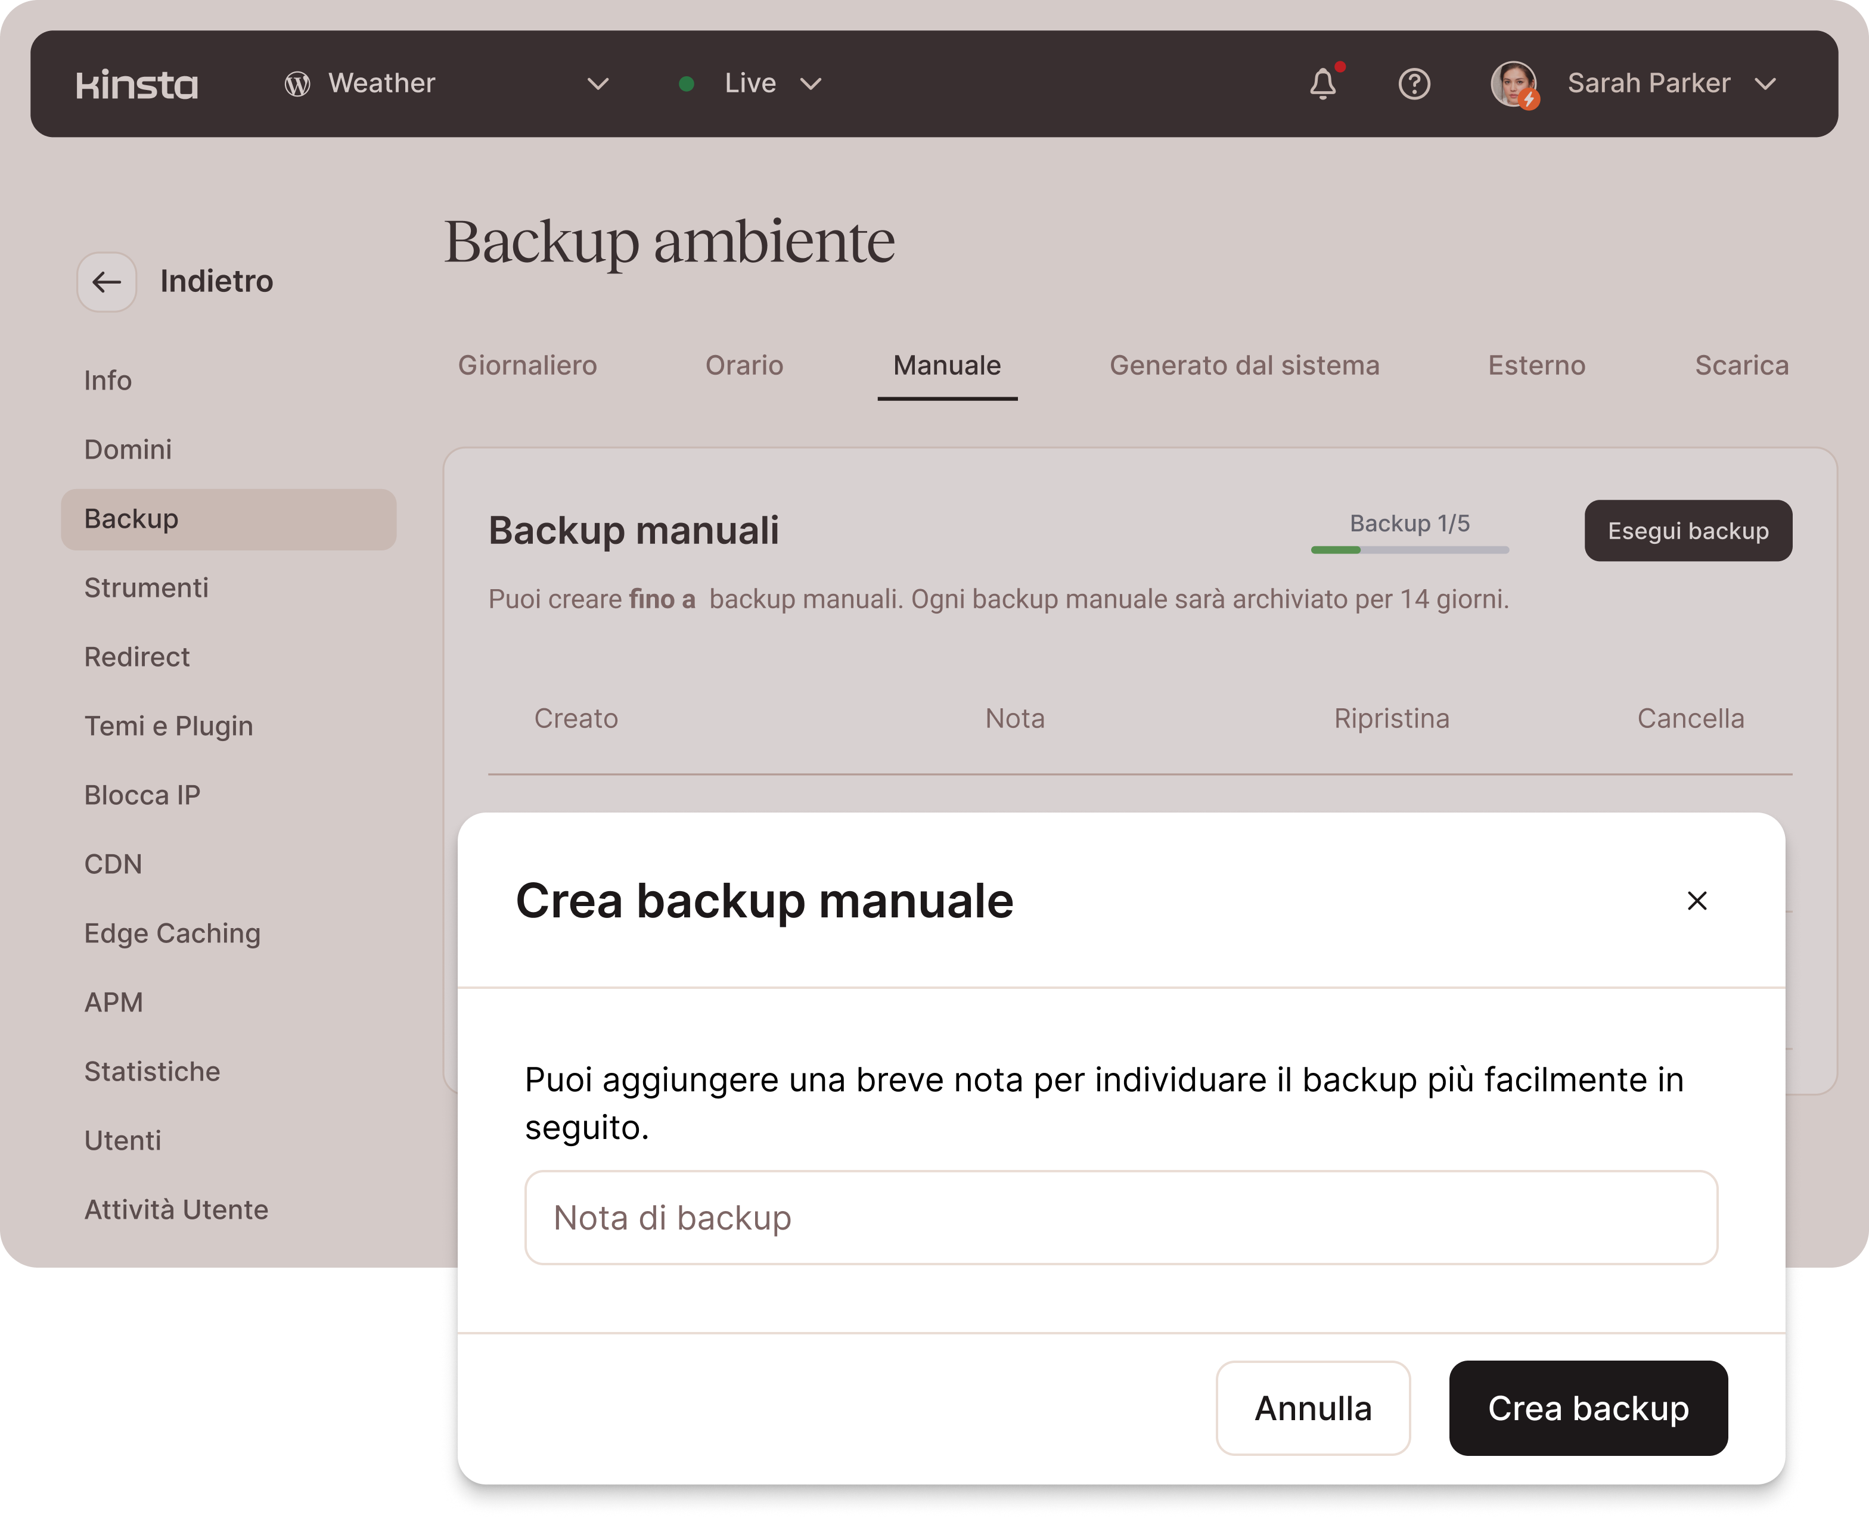The height and width of the screenshot is (1525, 1869).
Task: Switch to the Giornaliero tab
Action: (x=527, y=365)
